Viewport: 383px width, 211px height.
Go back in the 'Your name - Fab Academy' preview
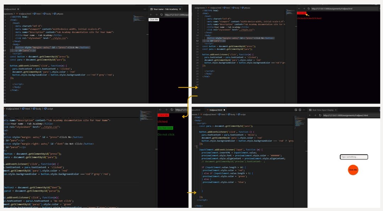tap(151, 15)
